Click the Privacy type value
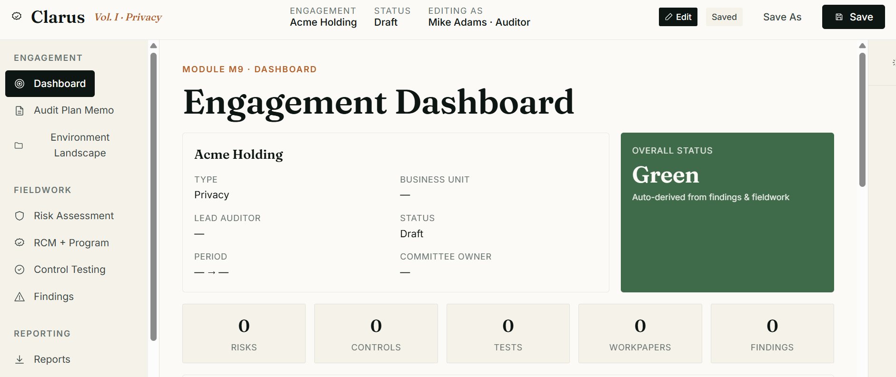The height and width of the screenshot is (377, 896). [x=211, y=195]
